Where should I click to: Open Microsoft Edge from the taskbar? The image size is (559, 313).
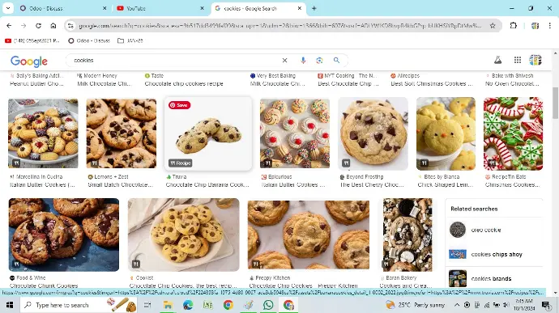point(188,305)
